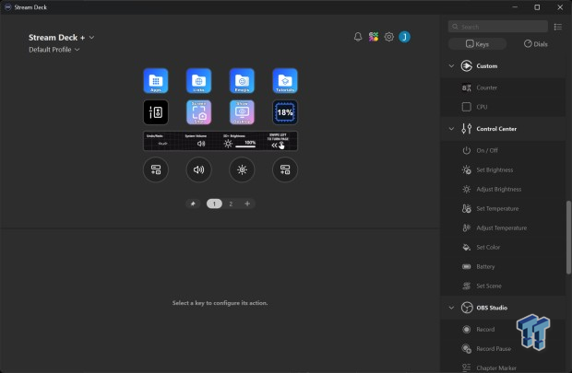Select the Swipe Left to Turn Page segment
Screen dimensions: 572x373
pyautogui.click(x=278, y=141)
